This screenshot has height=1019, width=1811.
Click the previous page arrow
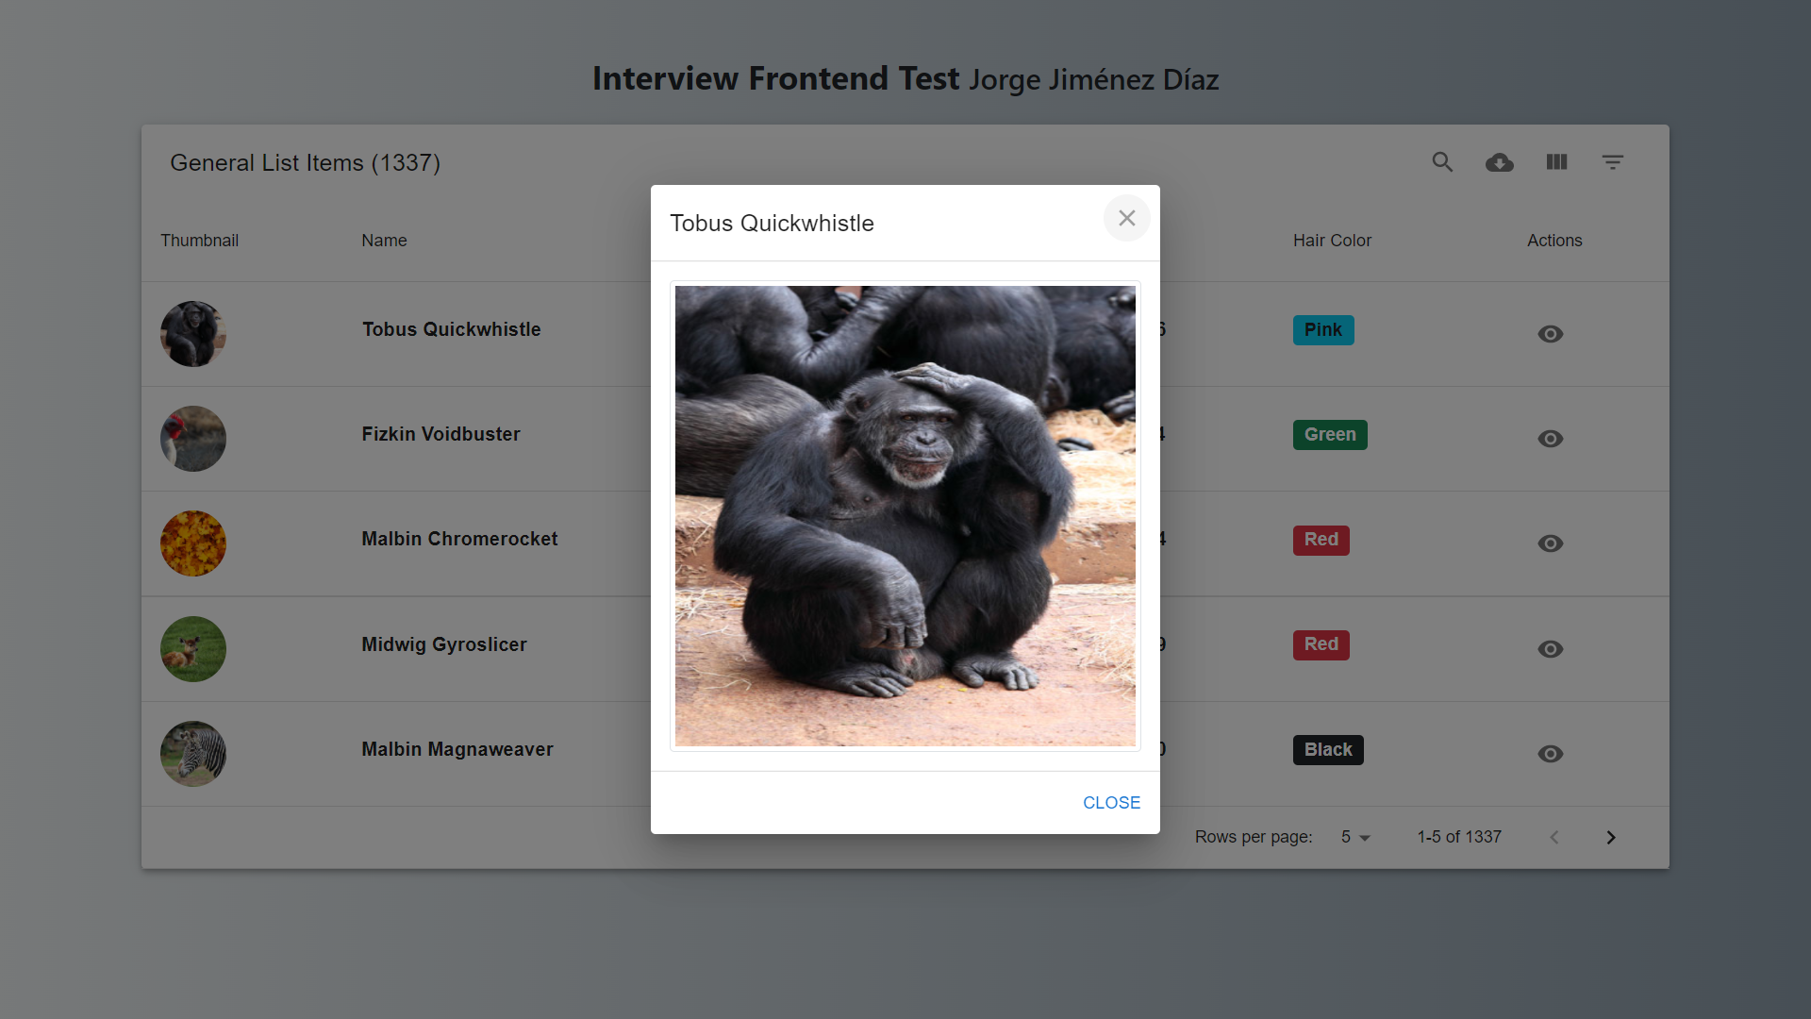pyautogui.click(x=1554, y=838)
